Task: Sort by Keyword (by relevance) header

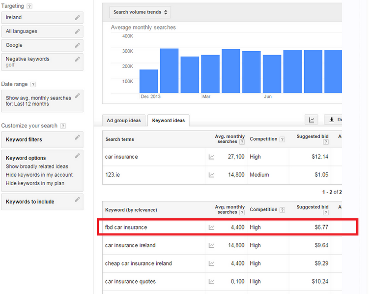Action: (x=131, y=210)
